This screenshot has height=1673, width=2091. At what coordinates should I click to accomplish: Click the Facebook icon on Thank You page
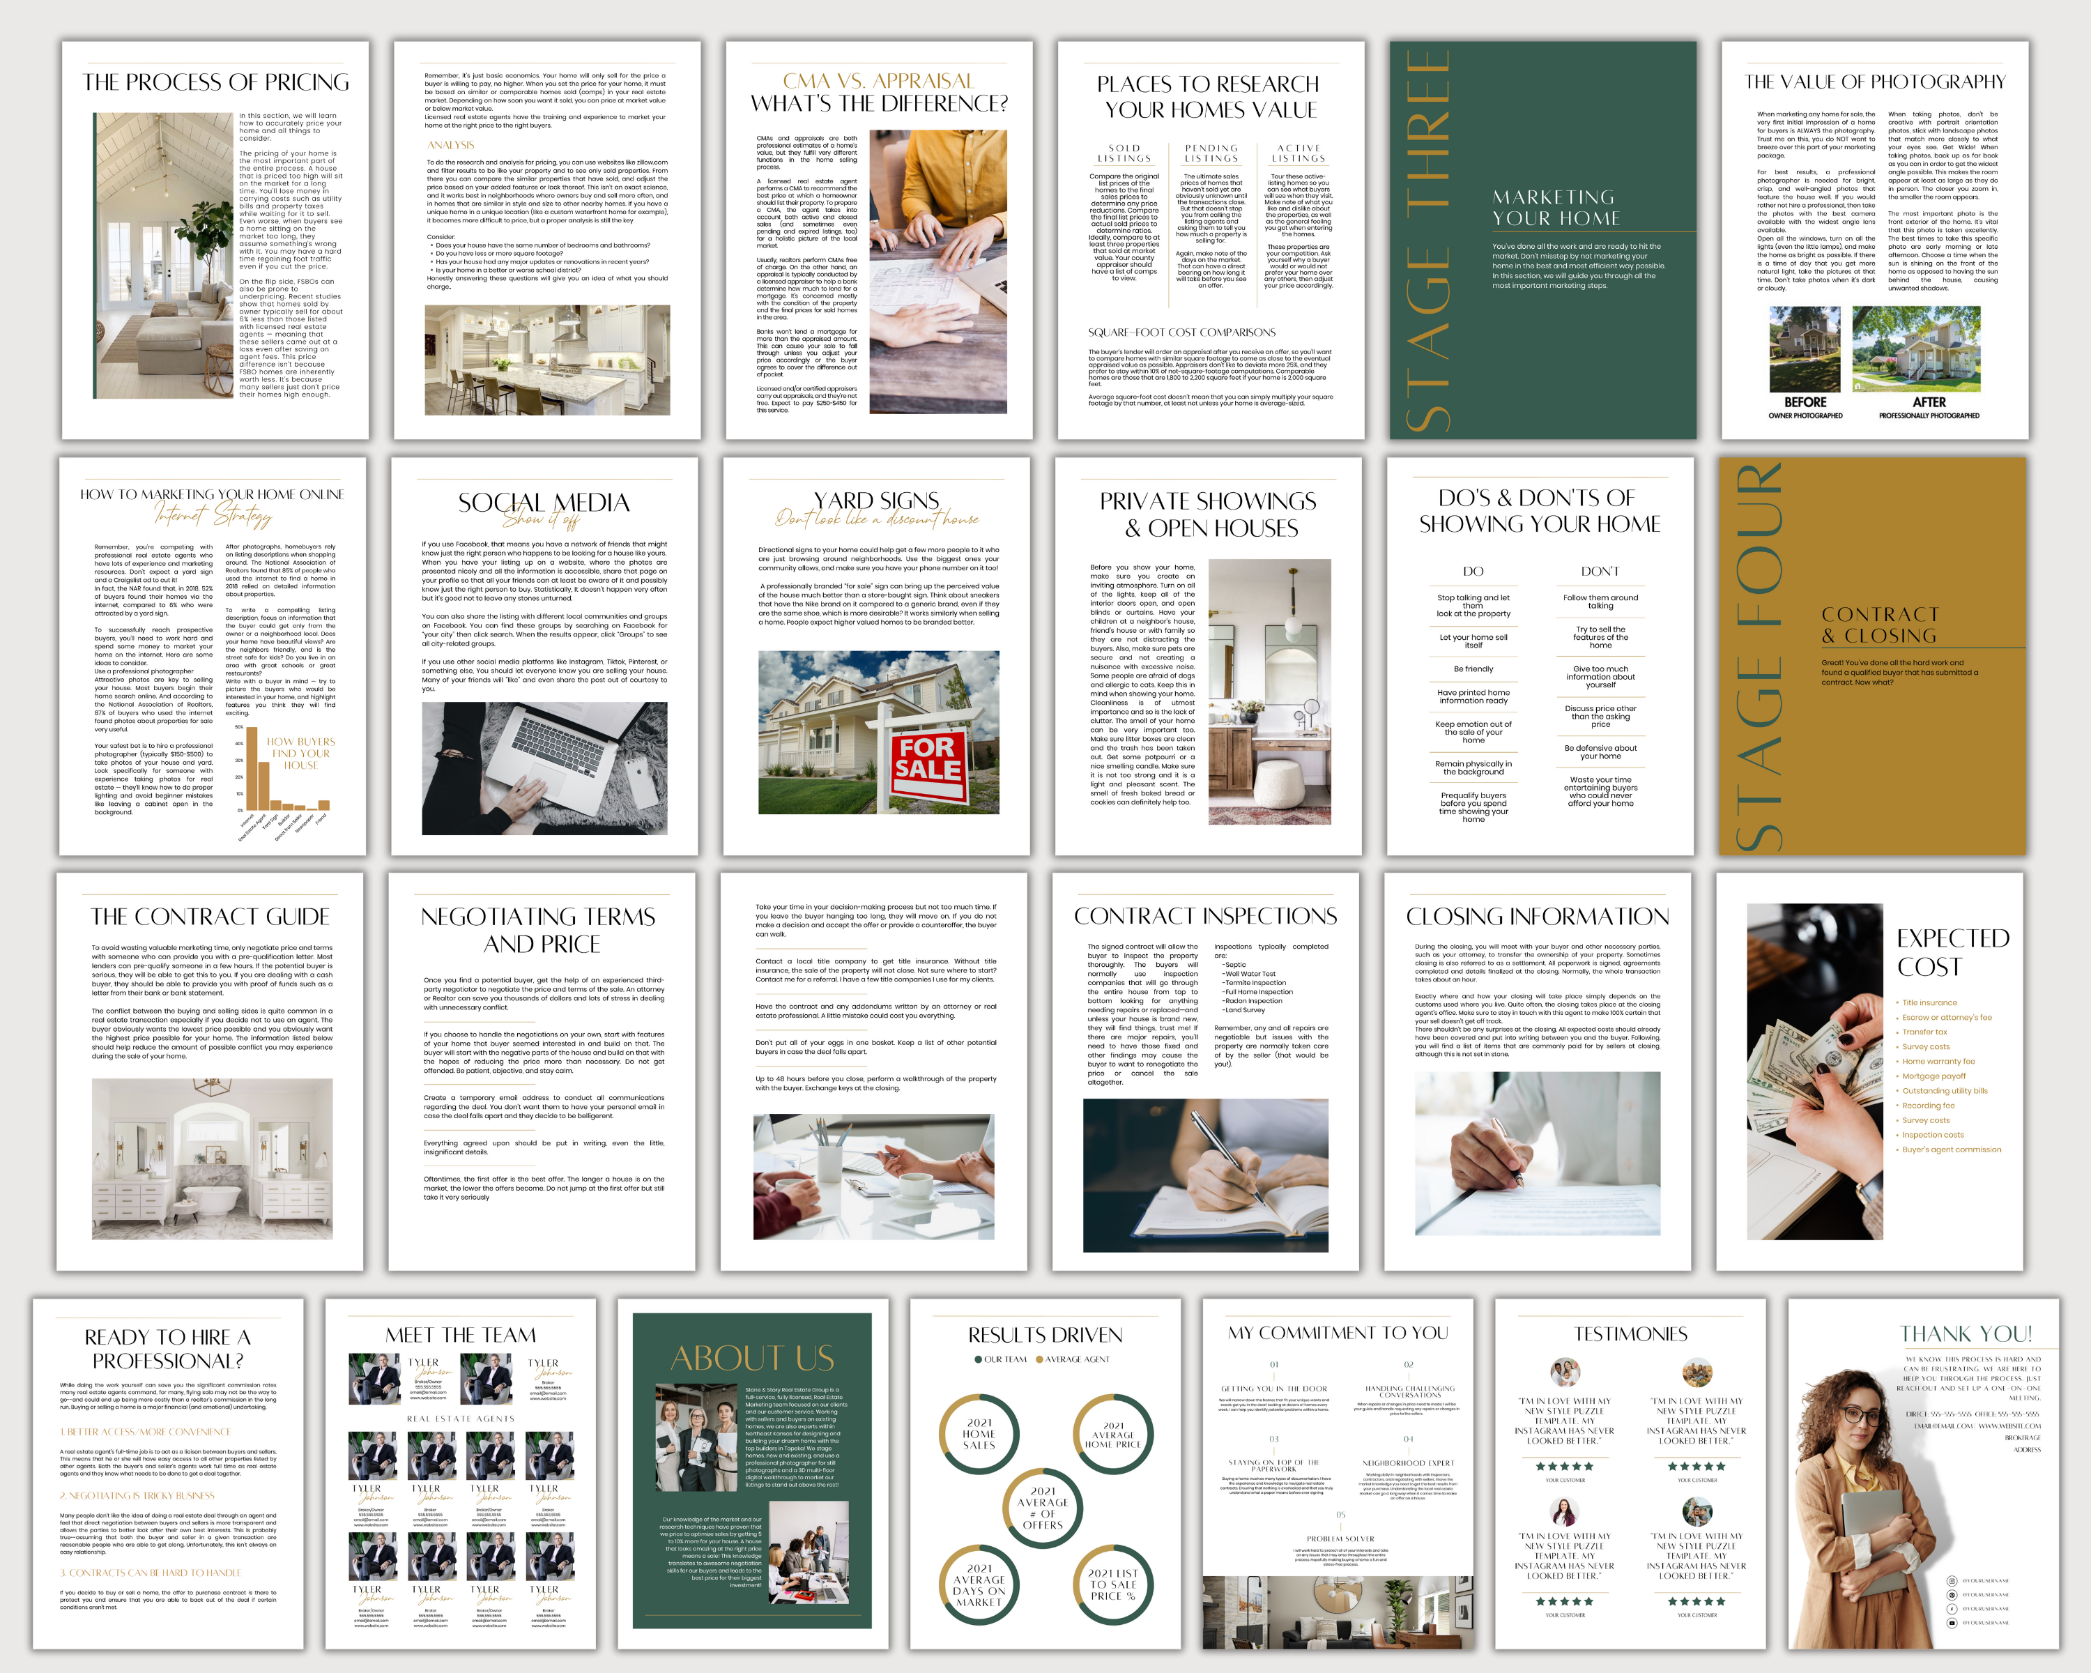point(1952,1609)
